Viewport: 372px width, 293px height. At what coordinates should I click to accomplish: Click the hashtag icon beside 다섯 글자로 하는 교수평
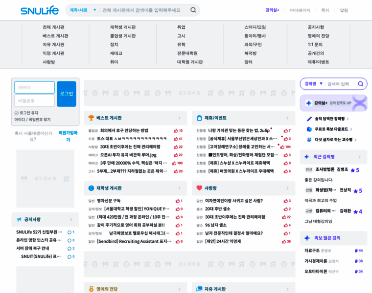coord(309,140)
